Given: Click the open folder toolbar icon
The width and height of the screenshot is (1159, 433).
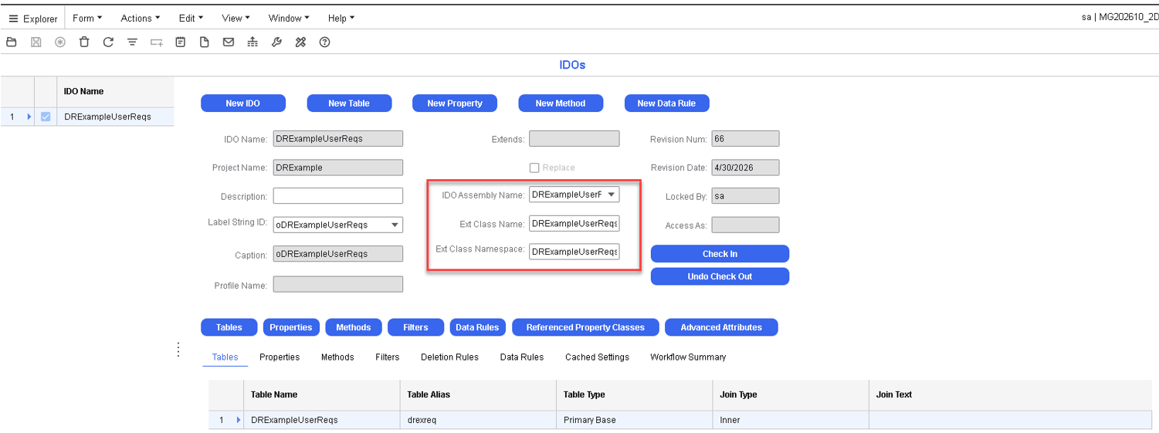Looking at the screenshot, I should tap(11, 42).
